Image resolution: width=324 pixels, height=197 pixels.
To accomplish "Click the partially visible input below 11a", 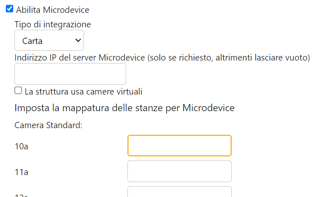I will (179, 192).
